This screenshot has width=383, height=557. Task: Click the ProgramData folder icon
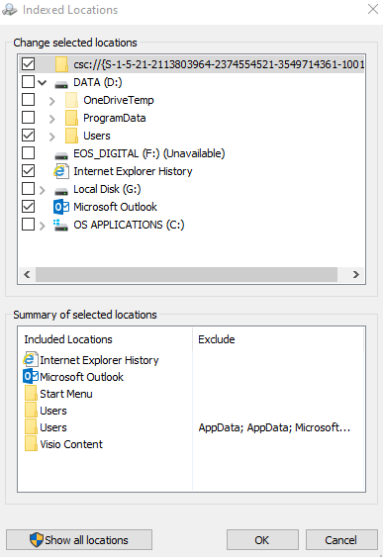tap(71, 118)
